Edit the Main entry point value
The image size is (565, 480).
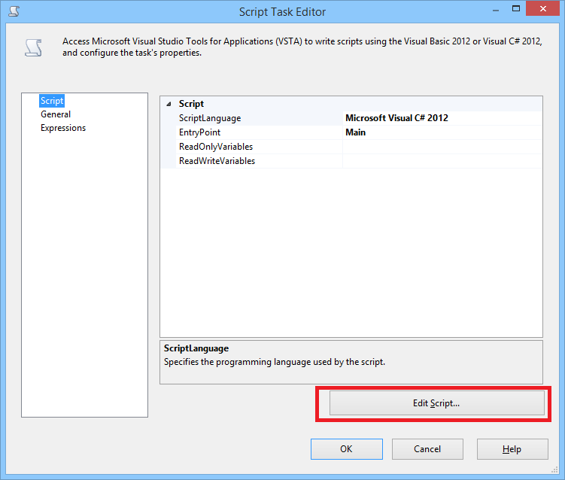(x=442, y=132)
